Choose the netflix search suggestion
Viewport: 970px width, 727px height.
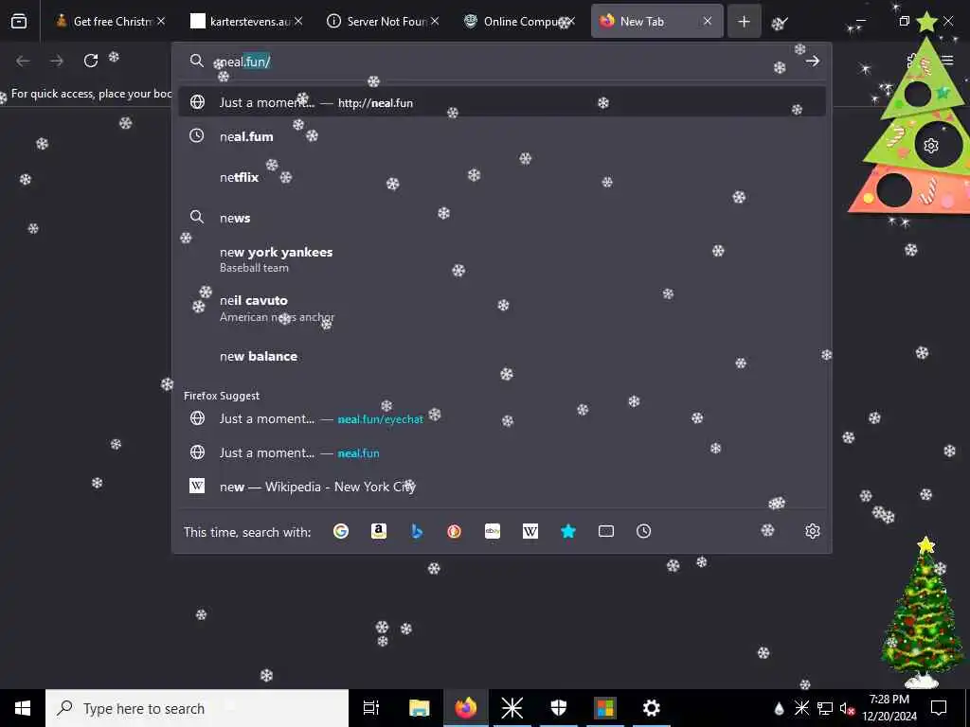tap(502, 177)
